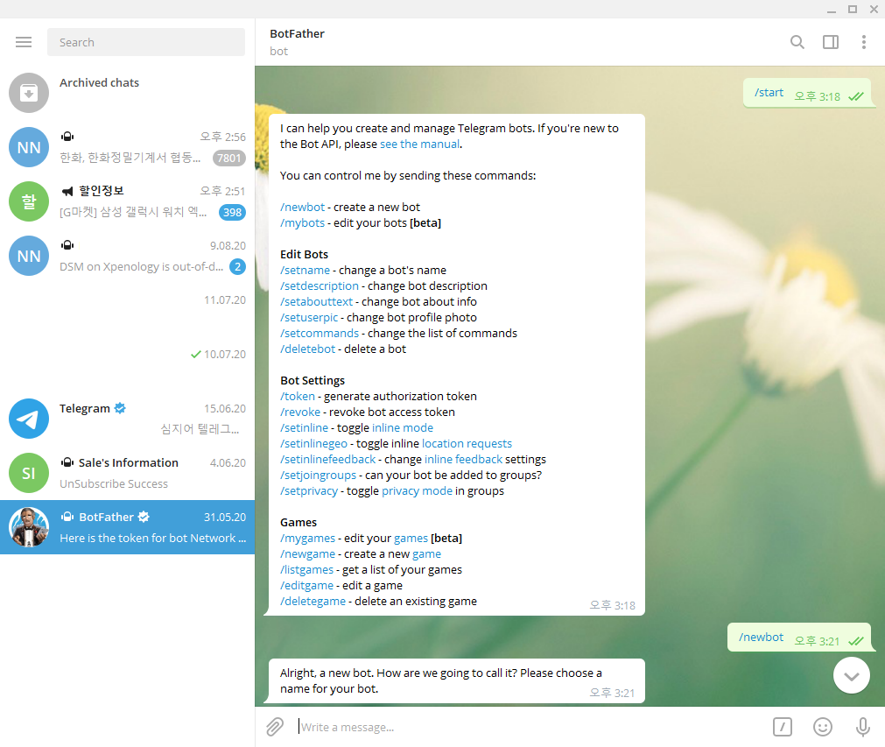The image size is (885, 747).
Task: Click the /setname command
Action: 305,271
